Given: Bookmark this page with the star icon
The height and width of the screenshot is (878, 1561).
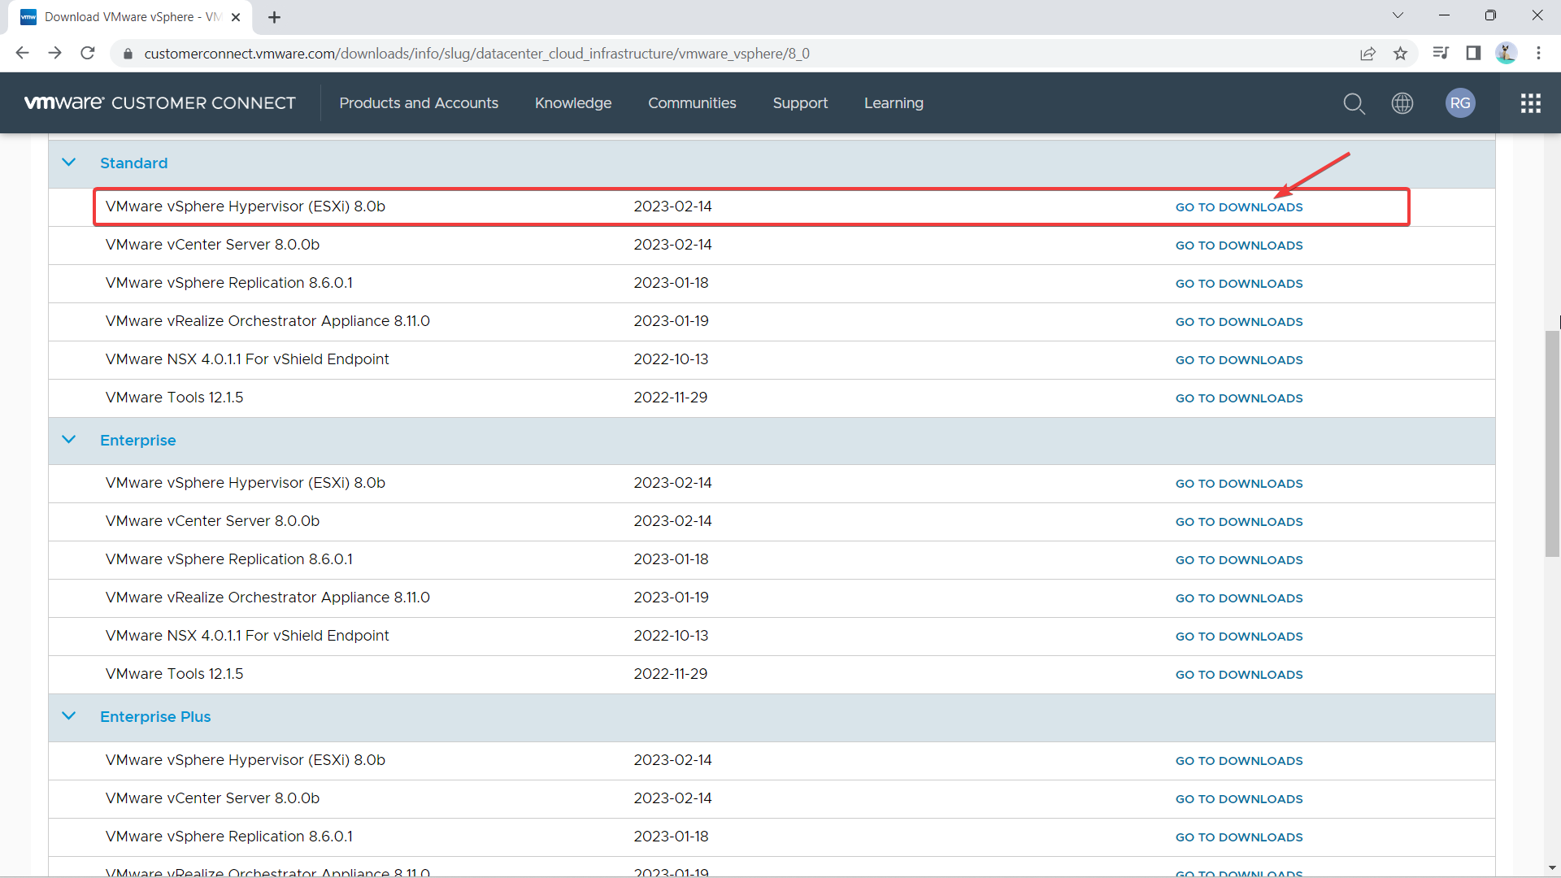Looking at the screenshot, I should 1400,53.
